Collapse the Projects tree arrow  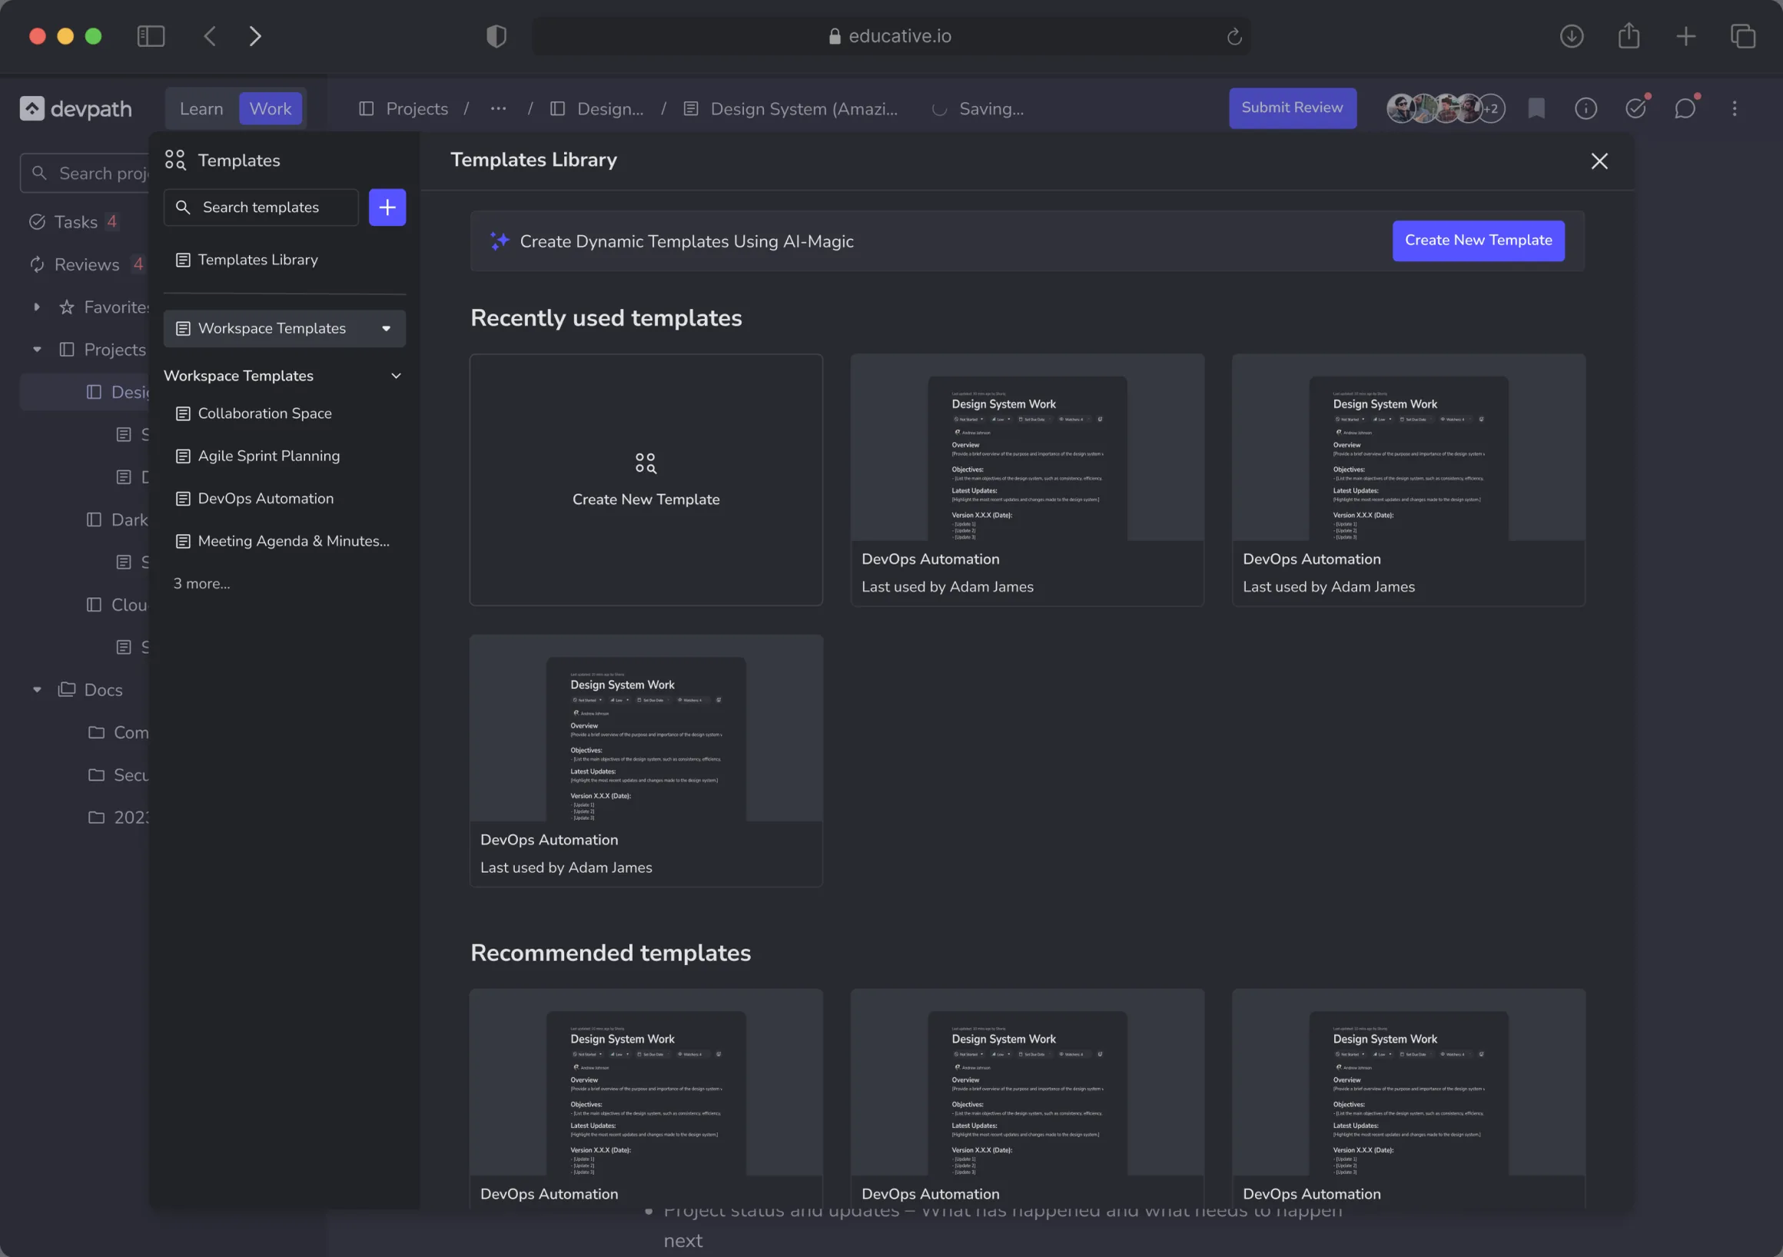pyautogui.click(x=36, y=350)
